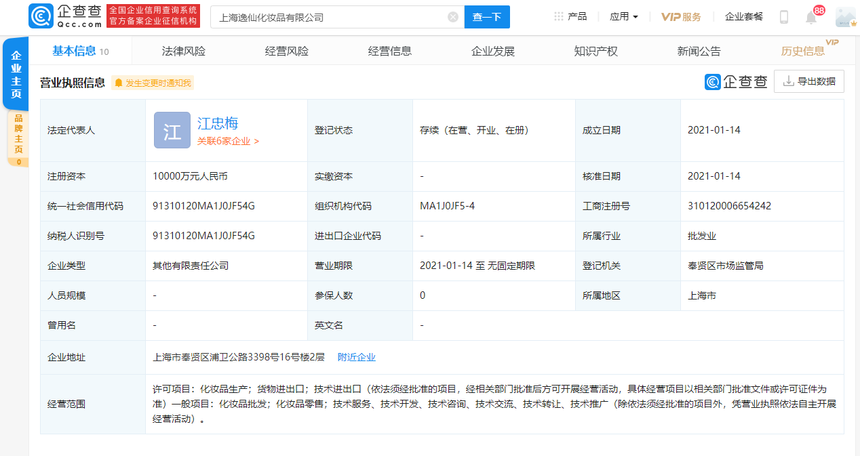Image resolution: width=860 pixels, height=456 pixels.
Task: Select the 品牌主页 side tab
Action: point(18,138)
